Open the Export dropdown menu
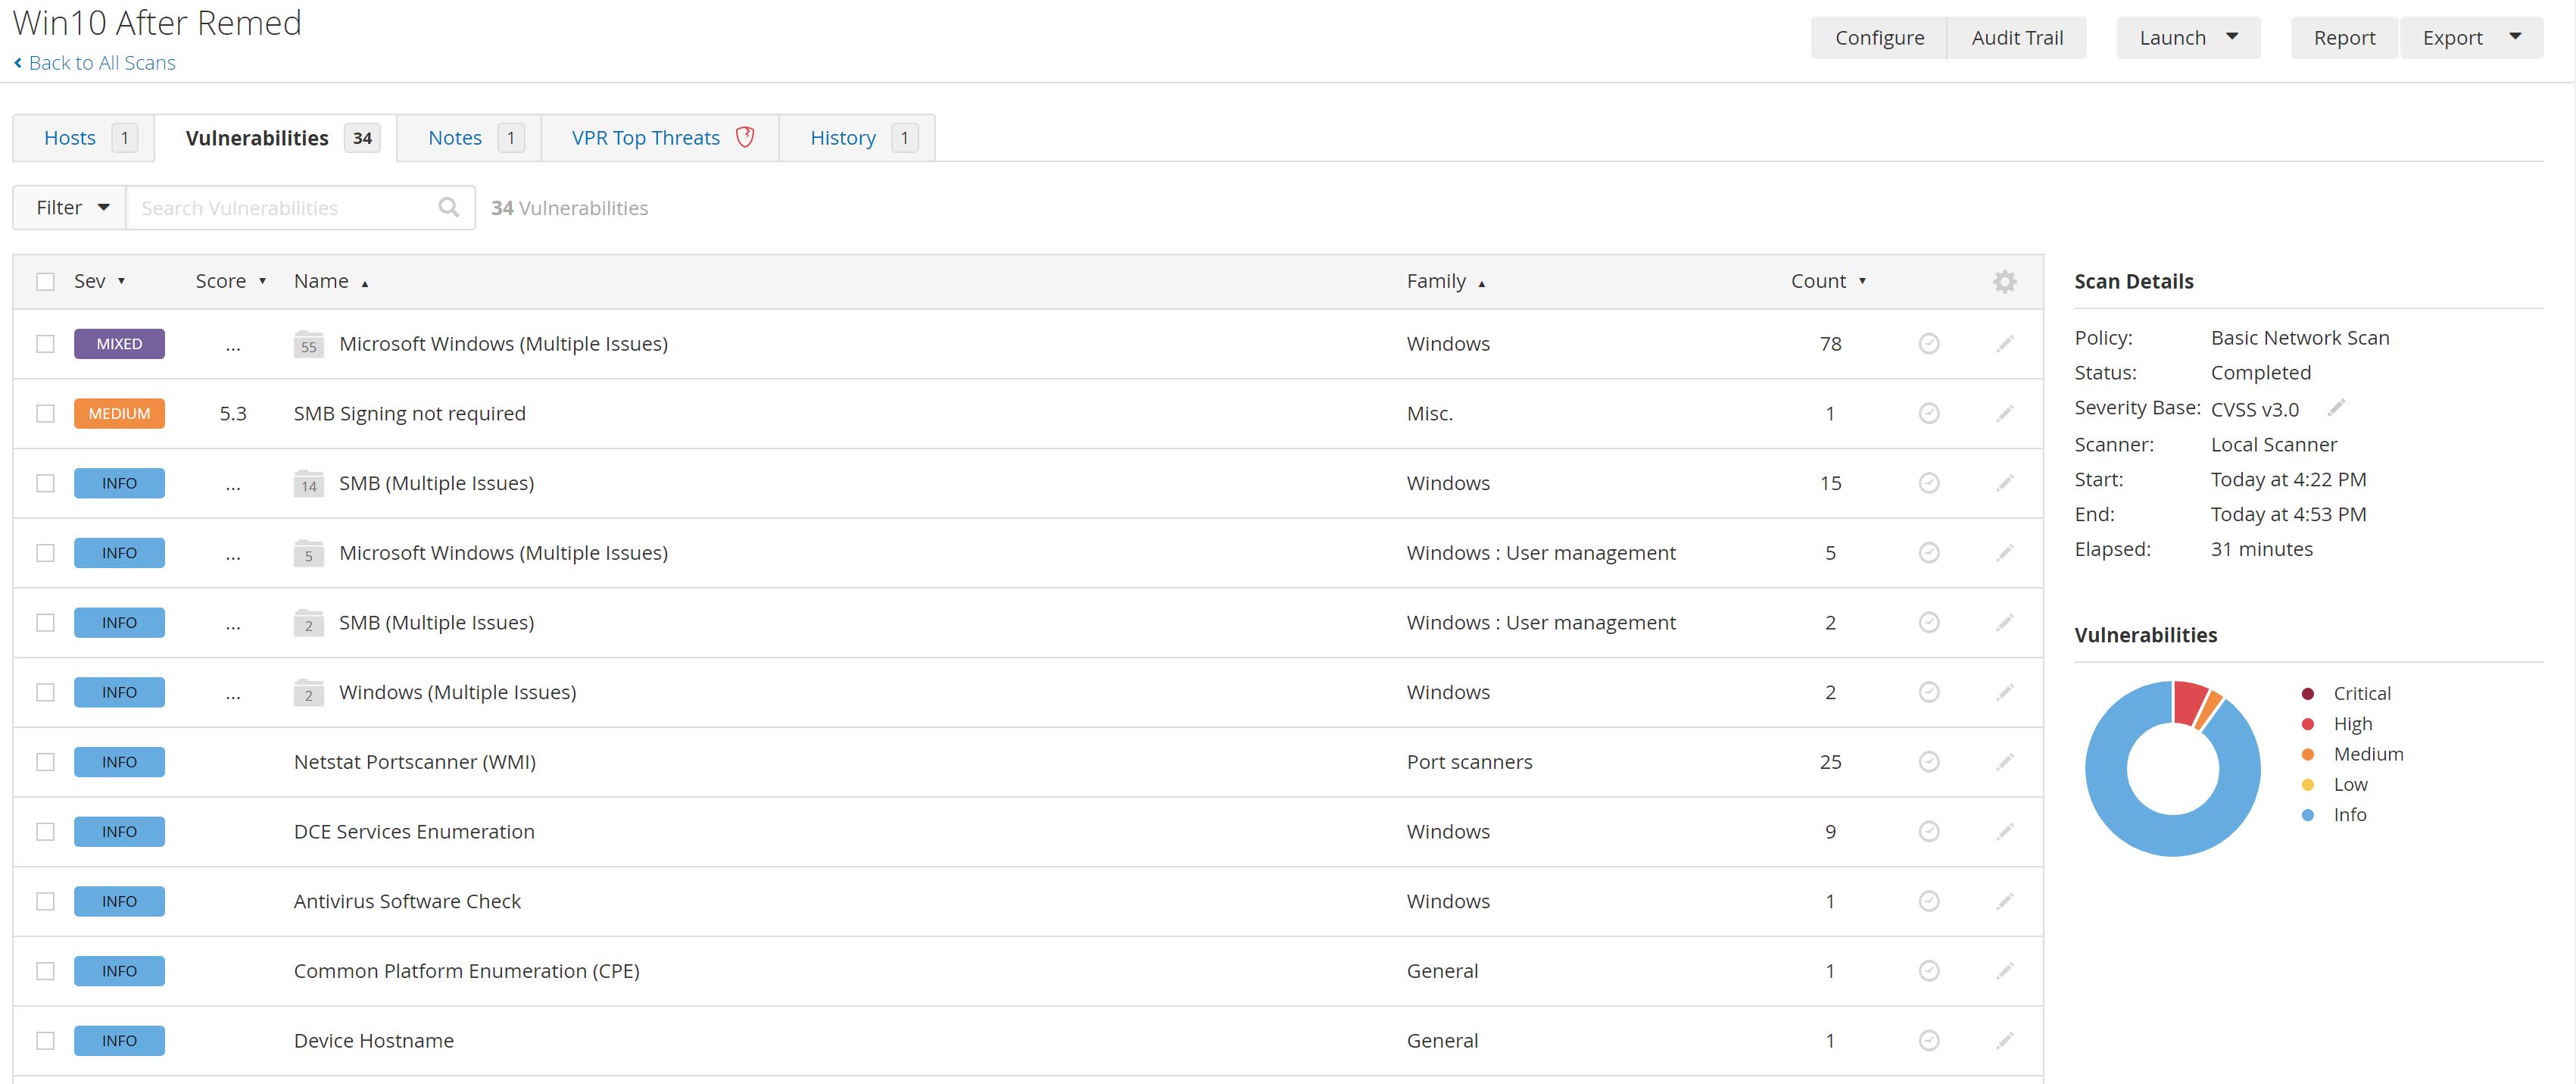Screen dimensions: 2576x1084 pos(2470,38)
